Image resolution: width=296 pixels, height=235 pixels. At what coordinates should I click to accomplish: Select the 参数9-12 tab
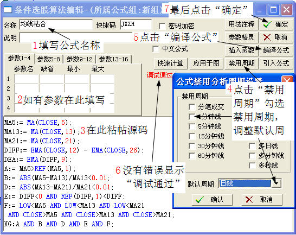pyautogui.click(x=80, y=59)
